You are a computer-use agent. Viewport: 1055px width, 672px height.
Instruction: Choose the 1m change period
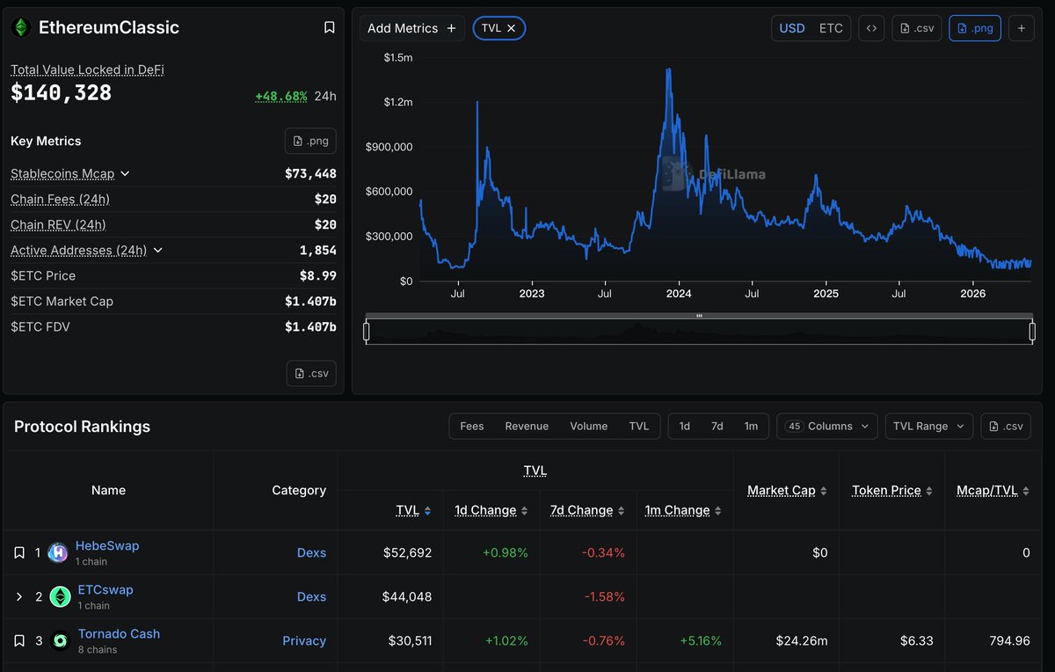751,426
